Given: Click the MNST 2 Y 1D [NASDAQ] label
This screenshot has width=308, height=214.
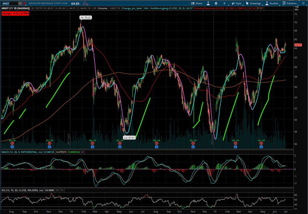Looking at the screenshot, I should [16, 9].
